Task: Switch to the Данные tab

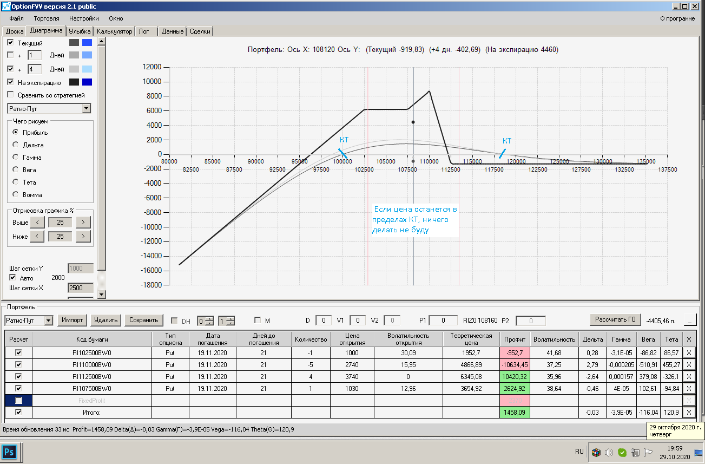Action: [173, 31]
